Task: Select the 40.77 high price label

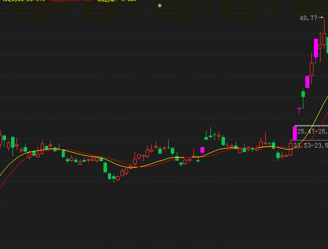Action: (x=308, y=18)
